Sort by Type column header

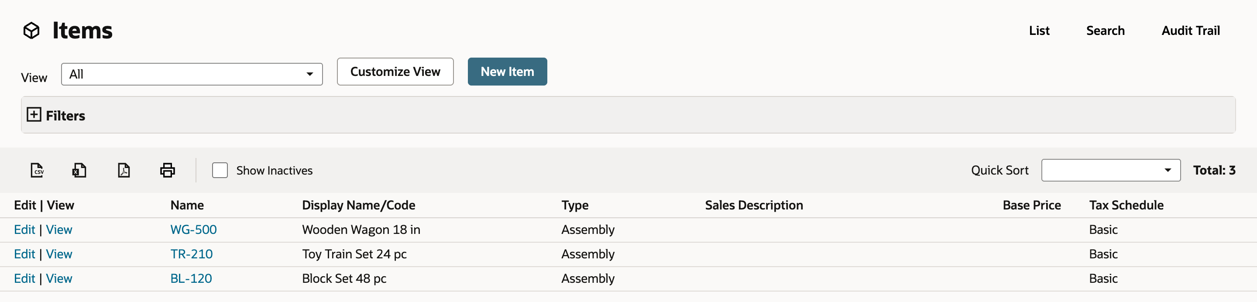(x=575, y=206)
